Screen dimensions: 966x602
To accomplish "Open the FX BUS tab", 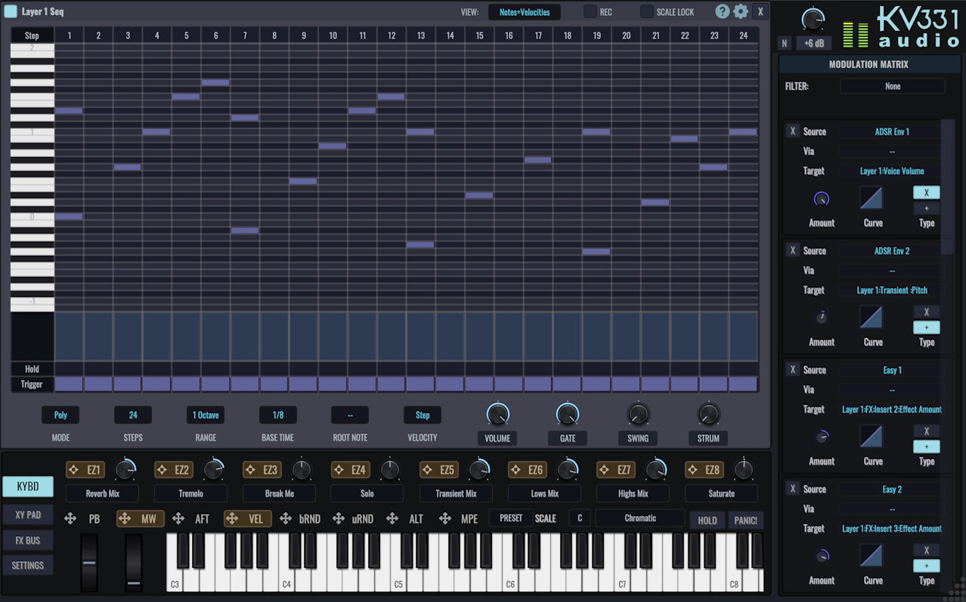I will 28,540.
